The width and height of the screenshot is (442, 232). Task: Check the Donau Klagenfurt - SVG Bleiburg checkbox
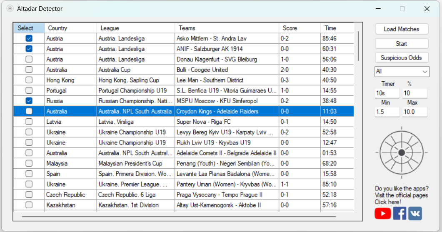point(29,59)
